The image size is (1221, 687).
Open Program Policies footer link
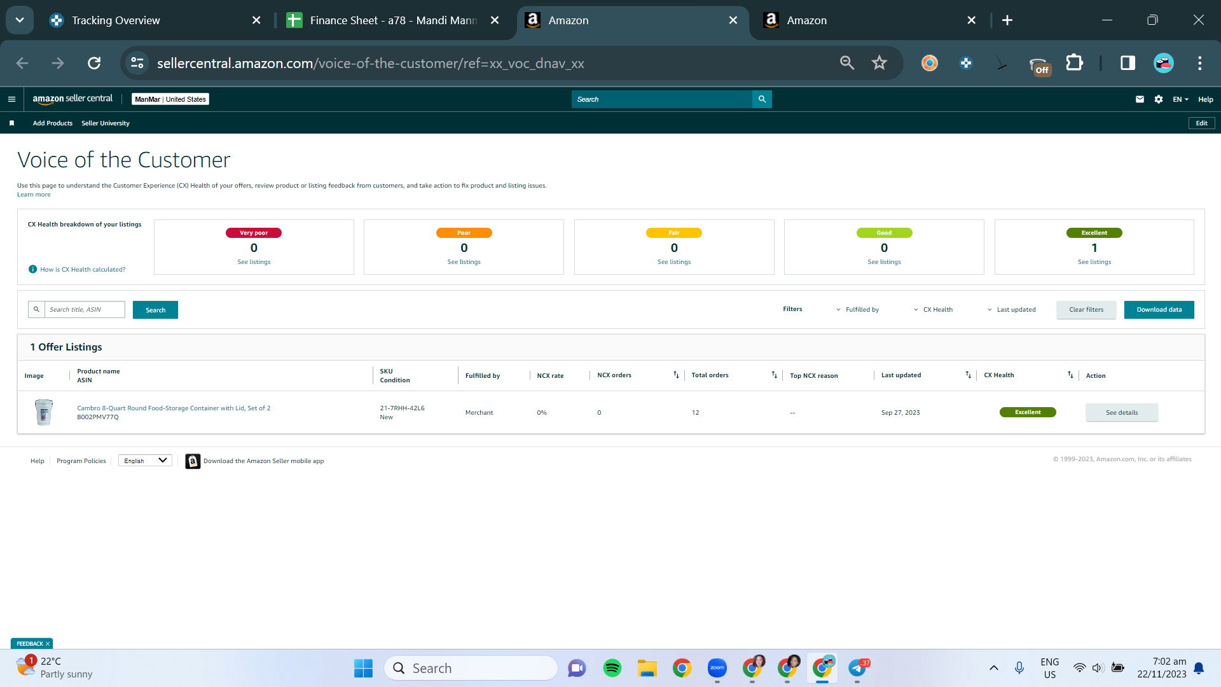[81, 461]
